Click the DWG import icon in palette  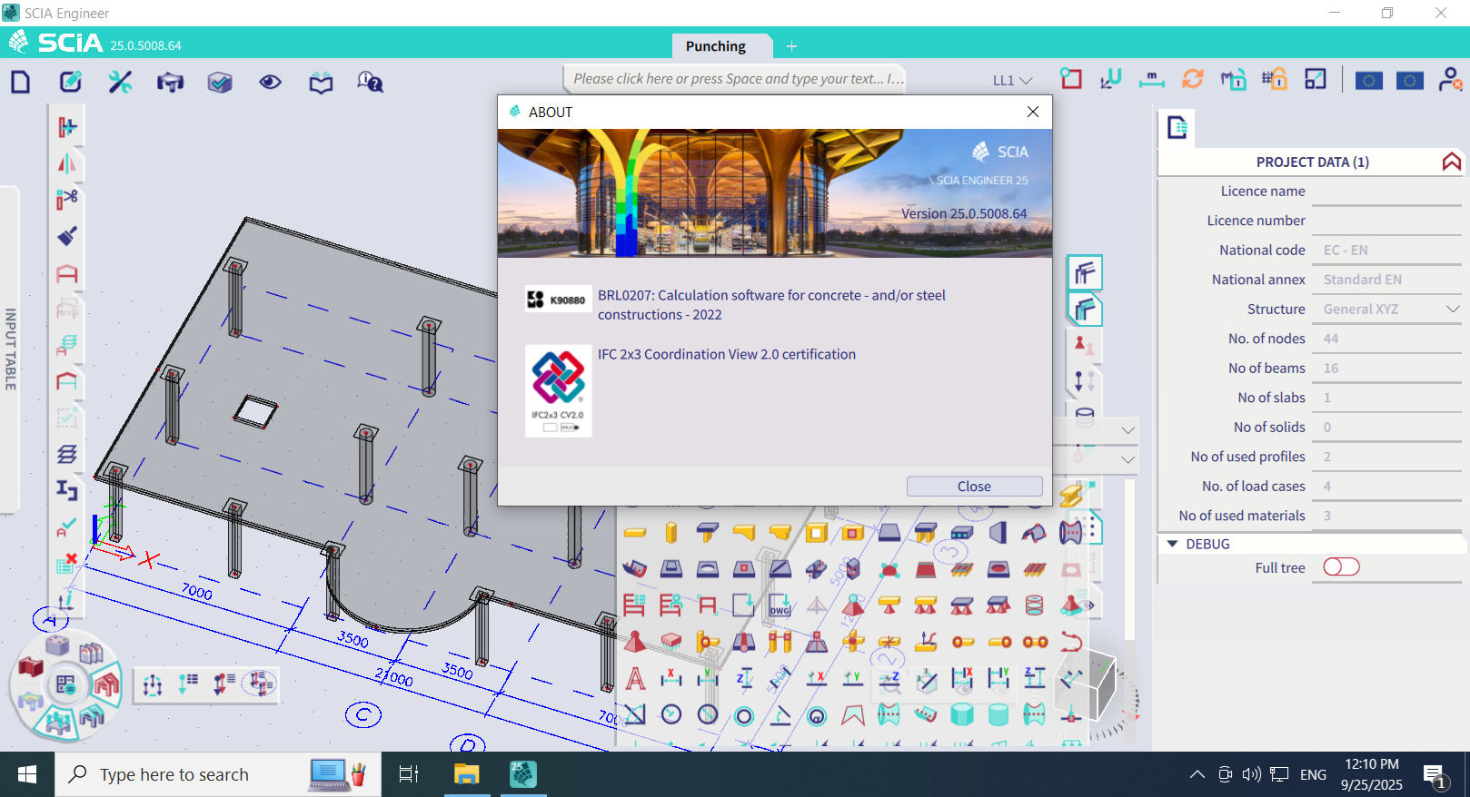point(780,605)
